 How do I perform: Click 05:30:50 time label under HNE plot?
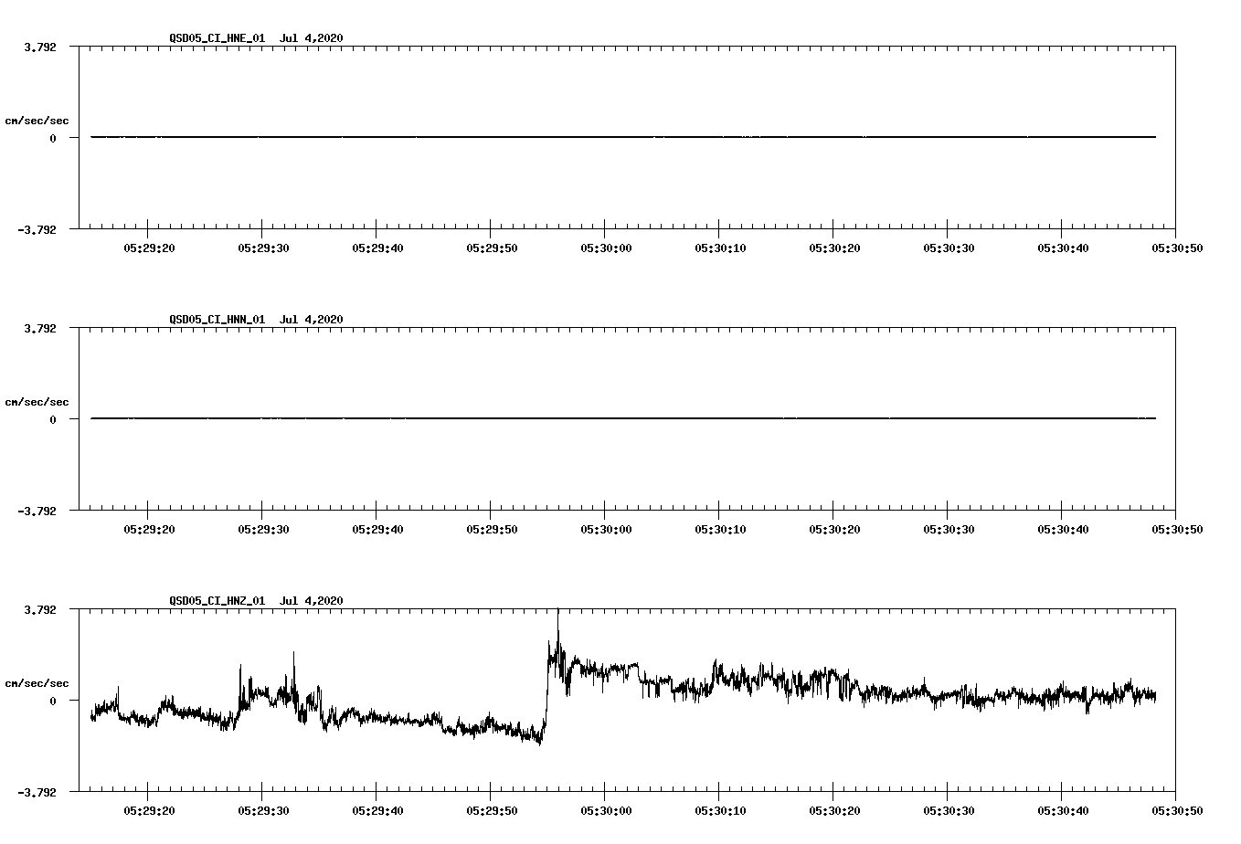(x=1178, y=248)
